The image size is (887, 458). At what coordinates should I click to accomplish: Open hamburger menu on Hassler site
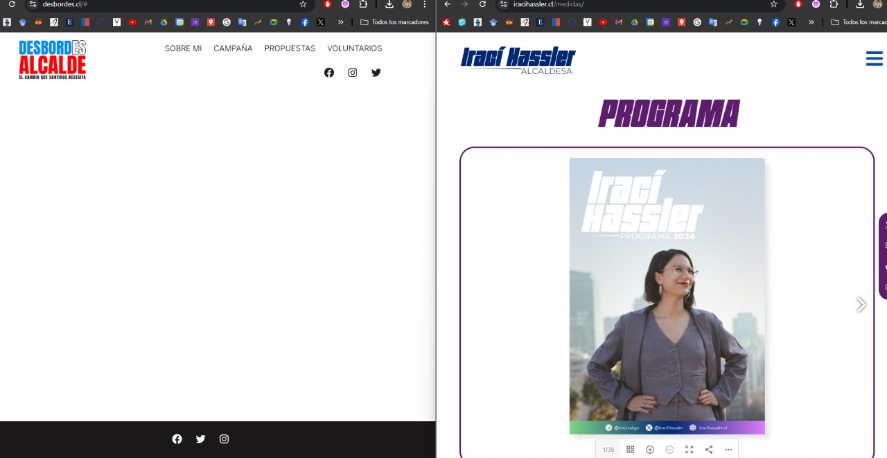coord(874,59)
